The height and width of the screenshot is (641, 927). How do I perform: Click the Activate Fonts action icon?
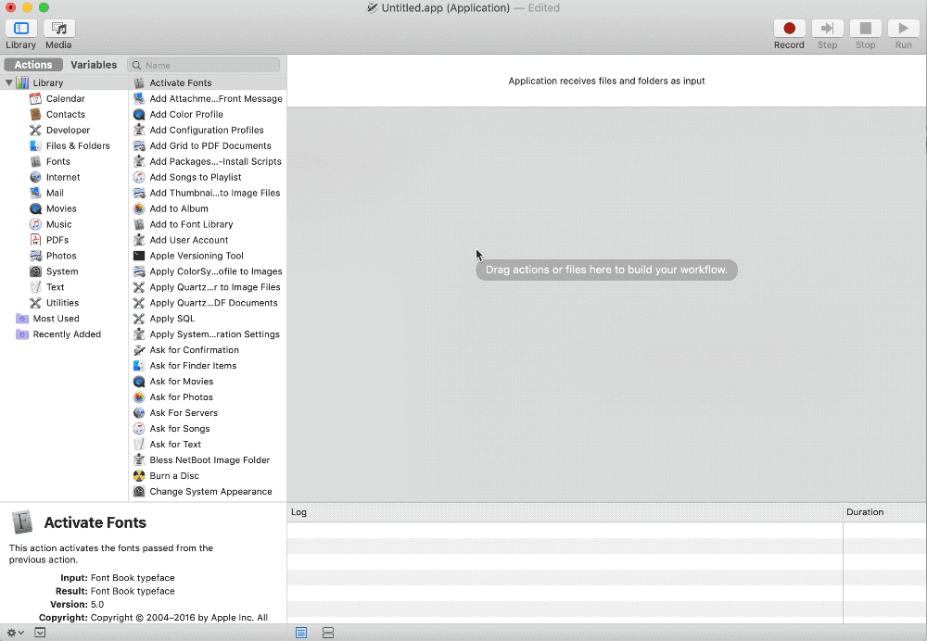click(139, 82)
